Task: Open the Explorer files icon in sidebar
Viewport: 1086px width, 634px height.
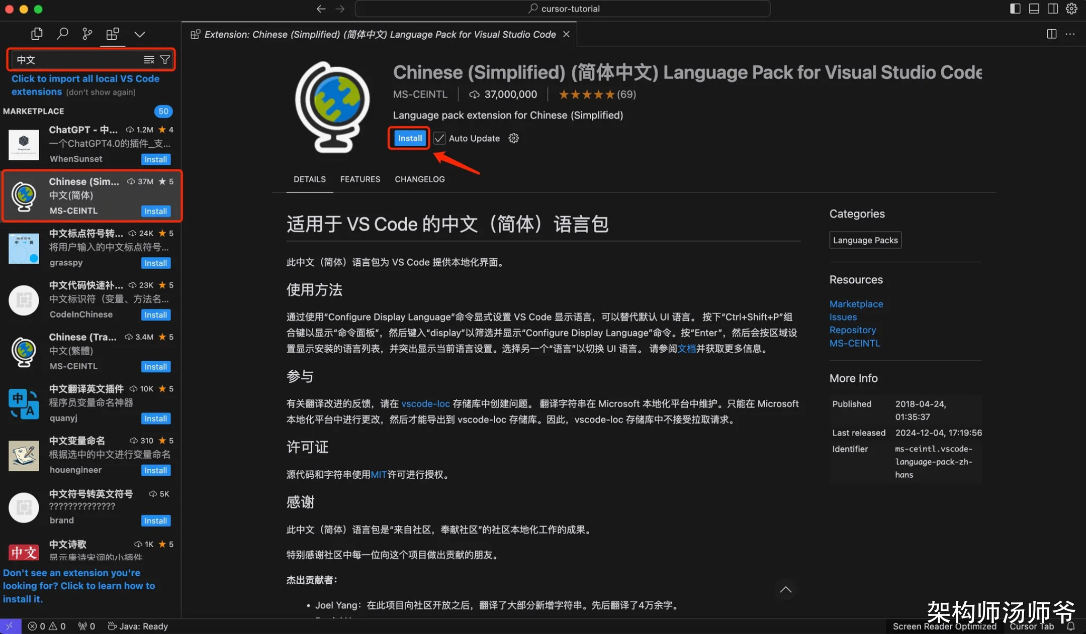Action: pos(37,34)
